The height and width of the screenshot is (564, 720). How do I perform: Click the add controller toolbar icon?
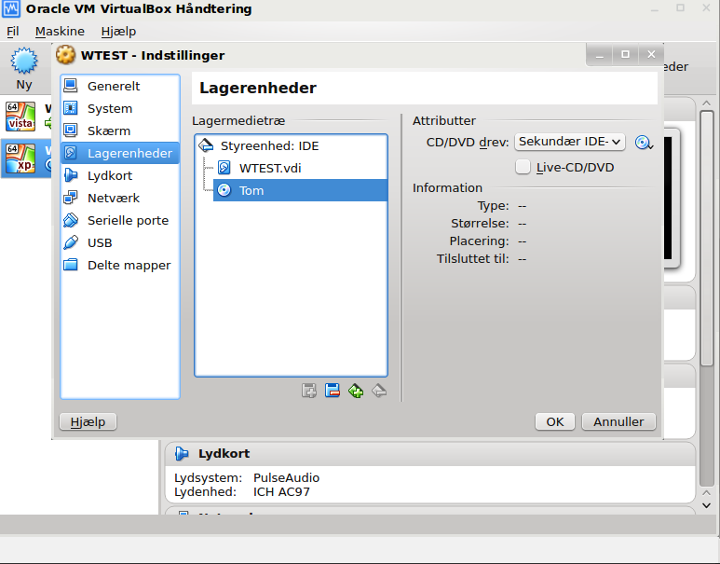[309, 391]
